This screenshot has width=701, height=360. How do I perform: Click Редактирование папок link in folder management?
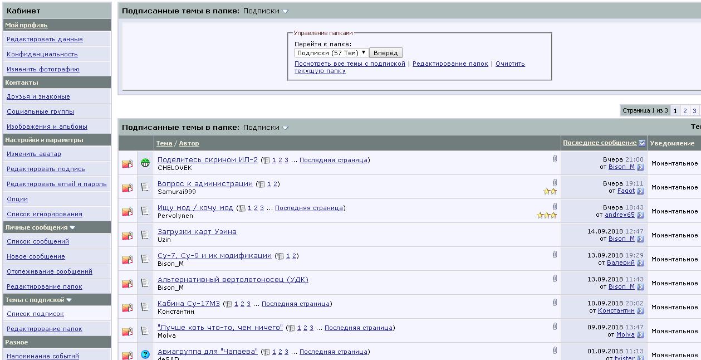(450, 64)
